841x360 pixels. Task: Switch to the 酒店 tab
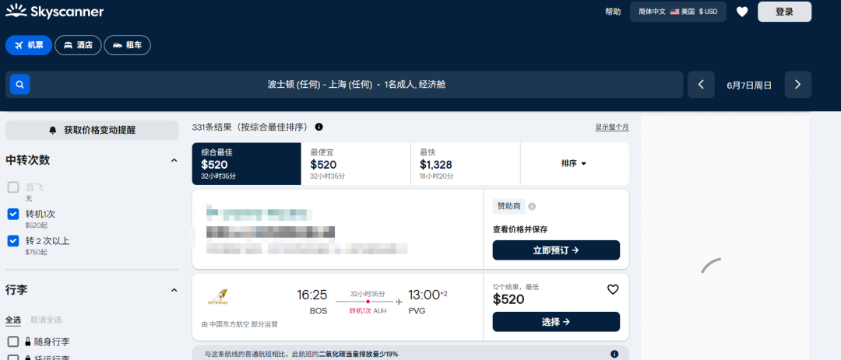coord(78,45)
